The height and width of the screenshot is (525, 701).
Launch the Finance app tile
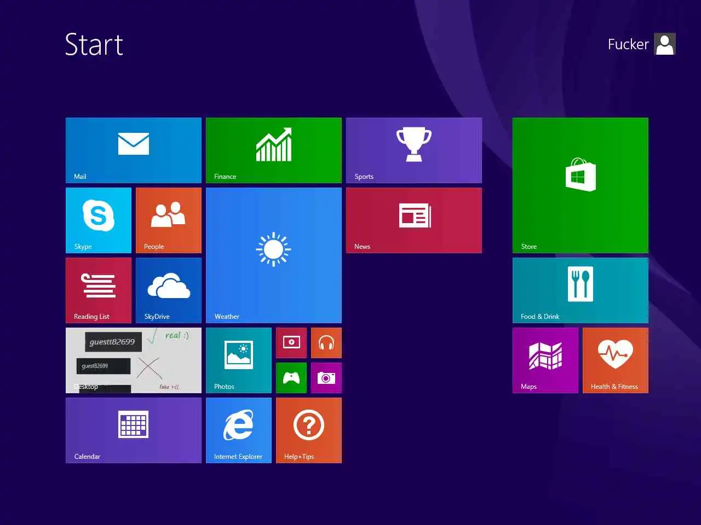[274, 150]
